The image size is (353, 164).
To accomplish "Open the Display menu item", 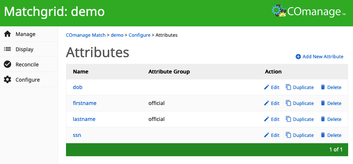I will pos(29,49).
